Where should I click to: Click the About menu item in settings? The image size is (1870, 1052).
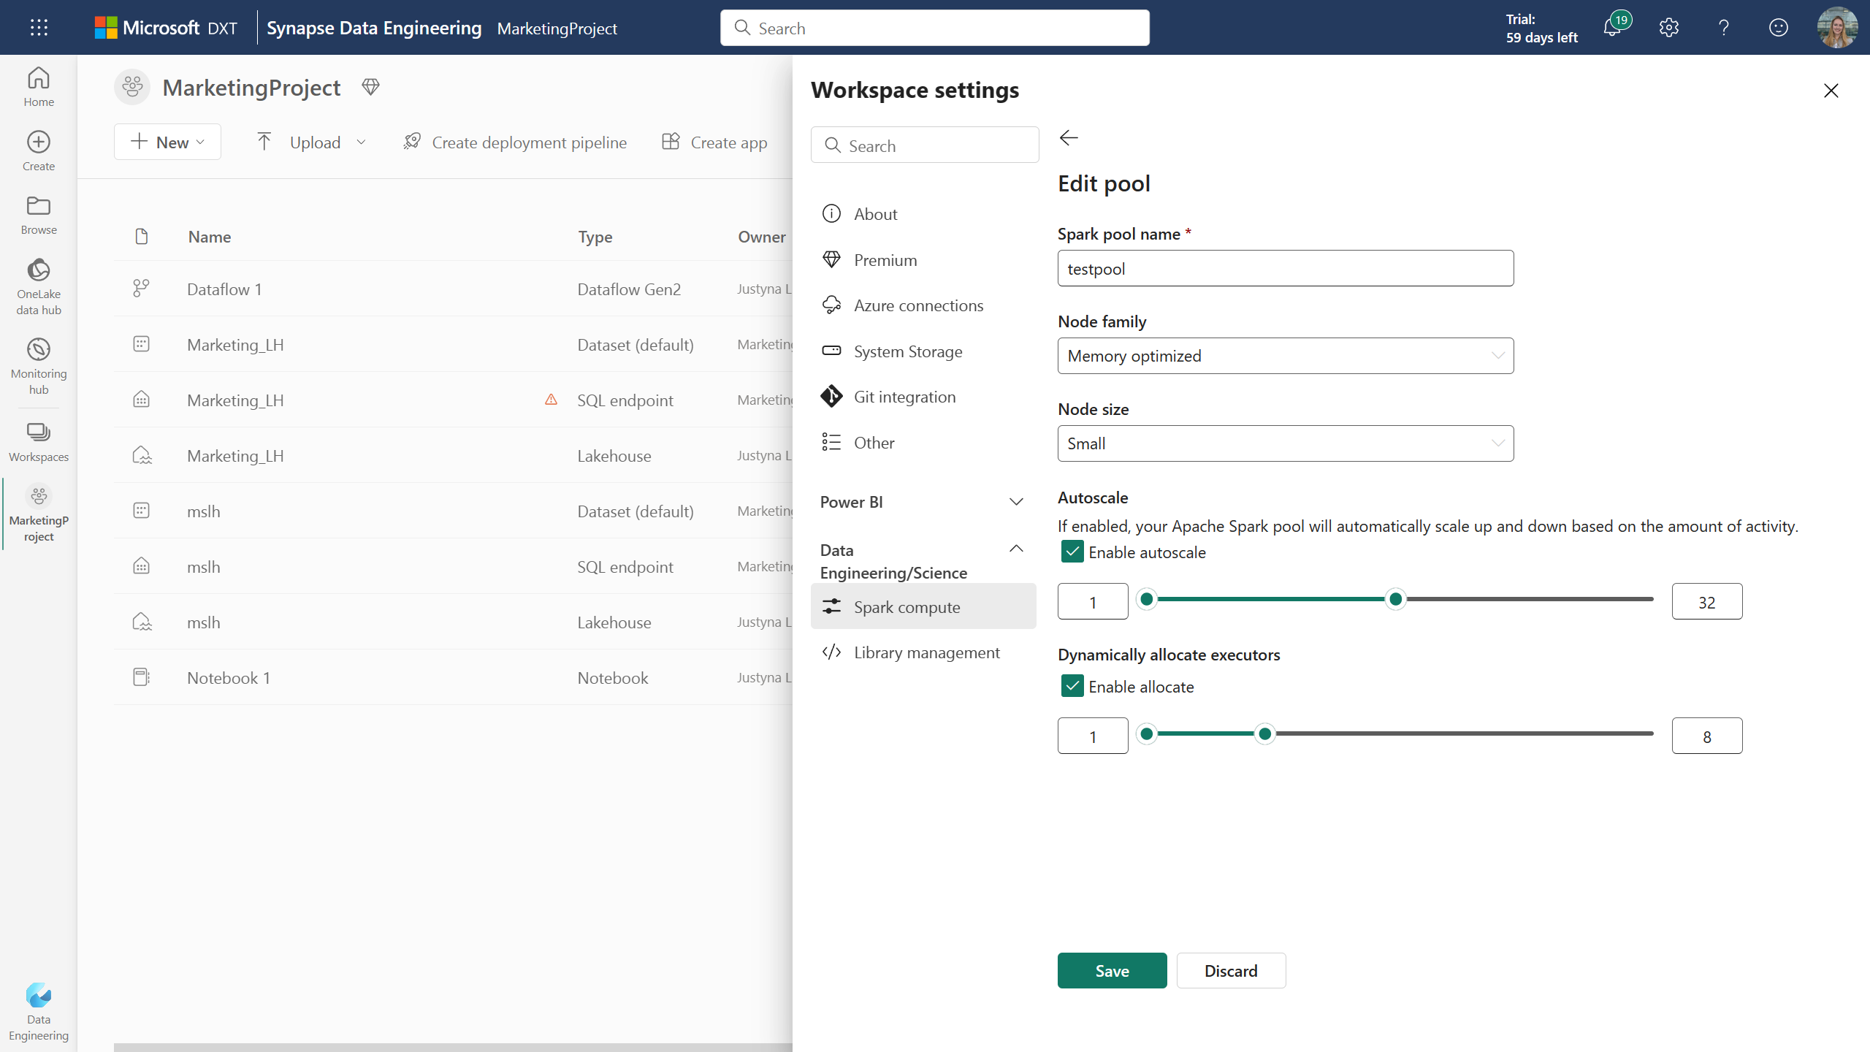click(874, 213)
